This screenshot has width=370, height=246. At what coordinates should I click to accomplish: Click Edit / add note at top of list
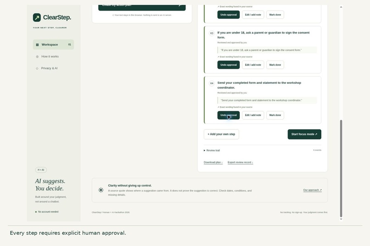tap(253, 15)
